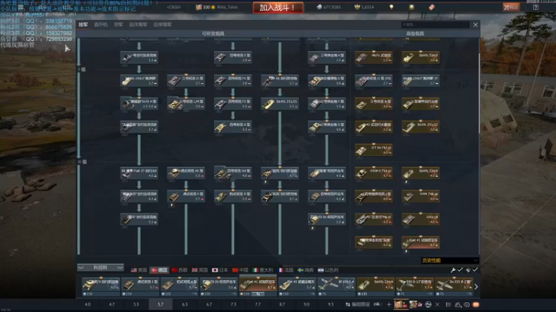Close the research tree window

[x=475, y=25]
